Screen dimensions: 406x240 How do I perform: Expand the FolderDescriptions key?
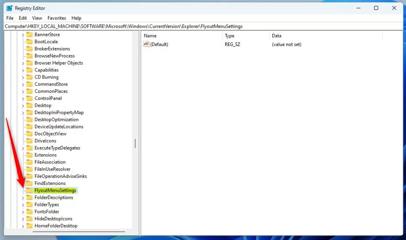point(23,198)
